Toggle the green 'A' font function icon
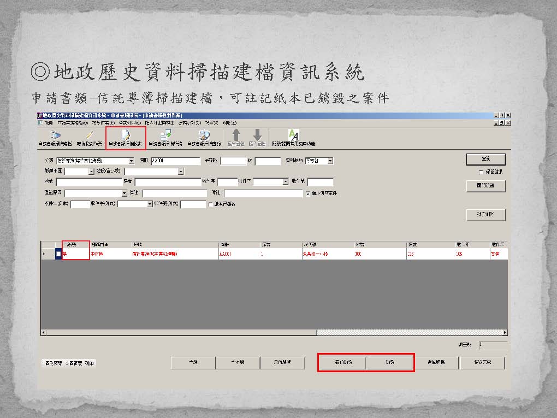 click(x=293, y=135)
